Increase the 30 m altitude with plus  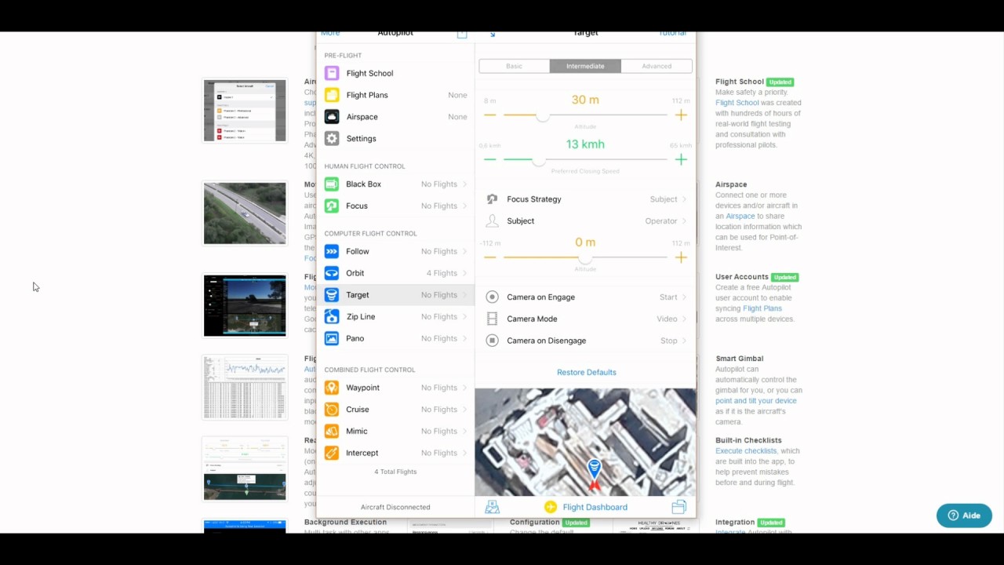tap(681, 115)
